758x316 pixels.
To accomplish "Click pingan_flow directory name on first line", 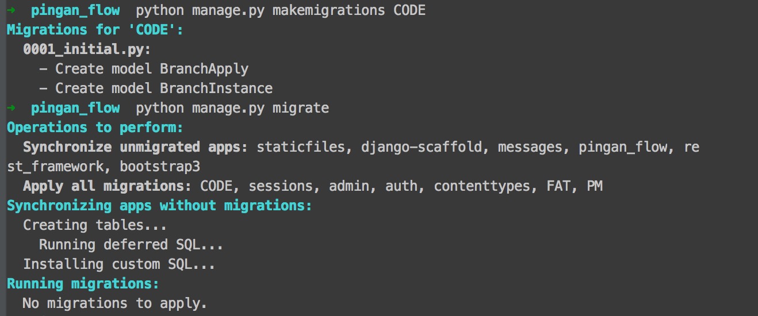I will click(x=75, y=10).
